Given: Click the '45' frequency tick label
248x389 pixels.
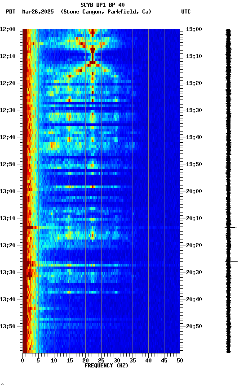Looking at the screenshot, I should [164, 361].
